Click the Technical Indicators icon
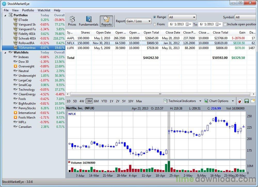 point(165,101)
